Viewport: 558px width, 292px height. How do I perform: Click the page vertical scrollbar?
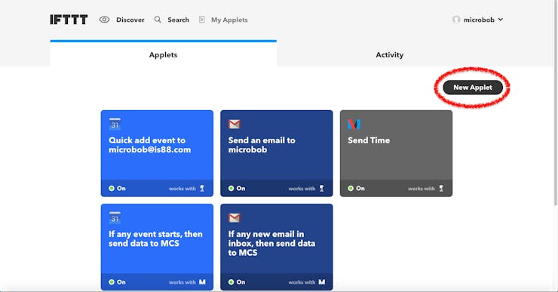pyautogui.click(x=556, y=103)
